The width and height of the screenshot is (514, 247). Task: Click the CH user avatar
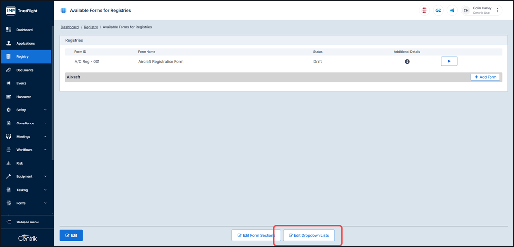coord(466,10)
